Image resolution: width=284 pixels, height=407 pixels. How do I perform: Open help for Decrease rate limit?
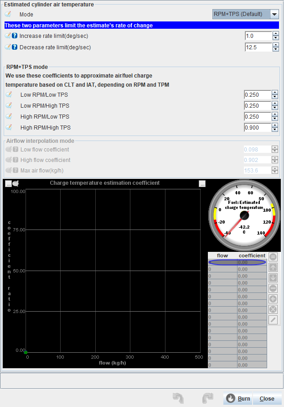[15, 47]
